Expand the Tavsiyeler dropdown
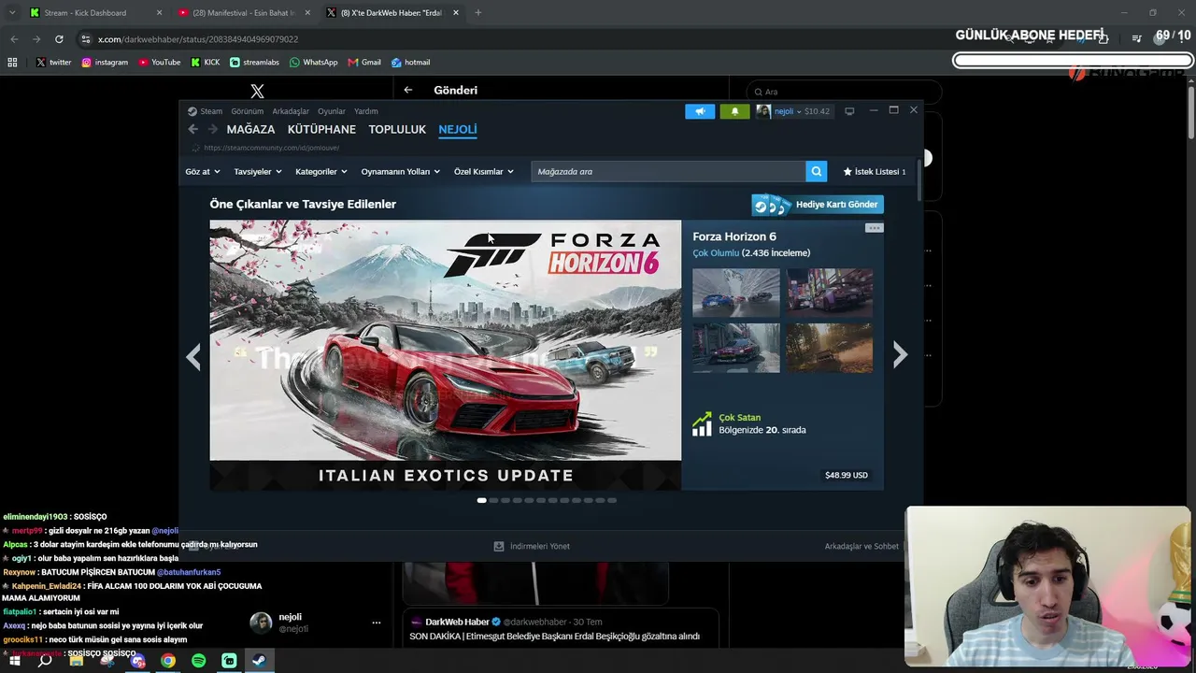 (x=258, y=172)
